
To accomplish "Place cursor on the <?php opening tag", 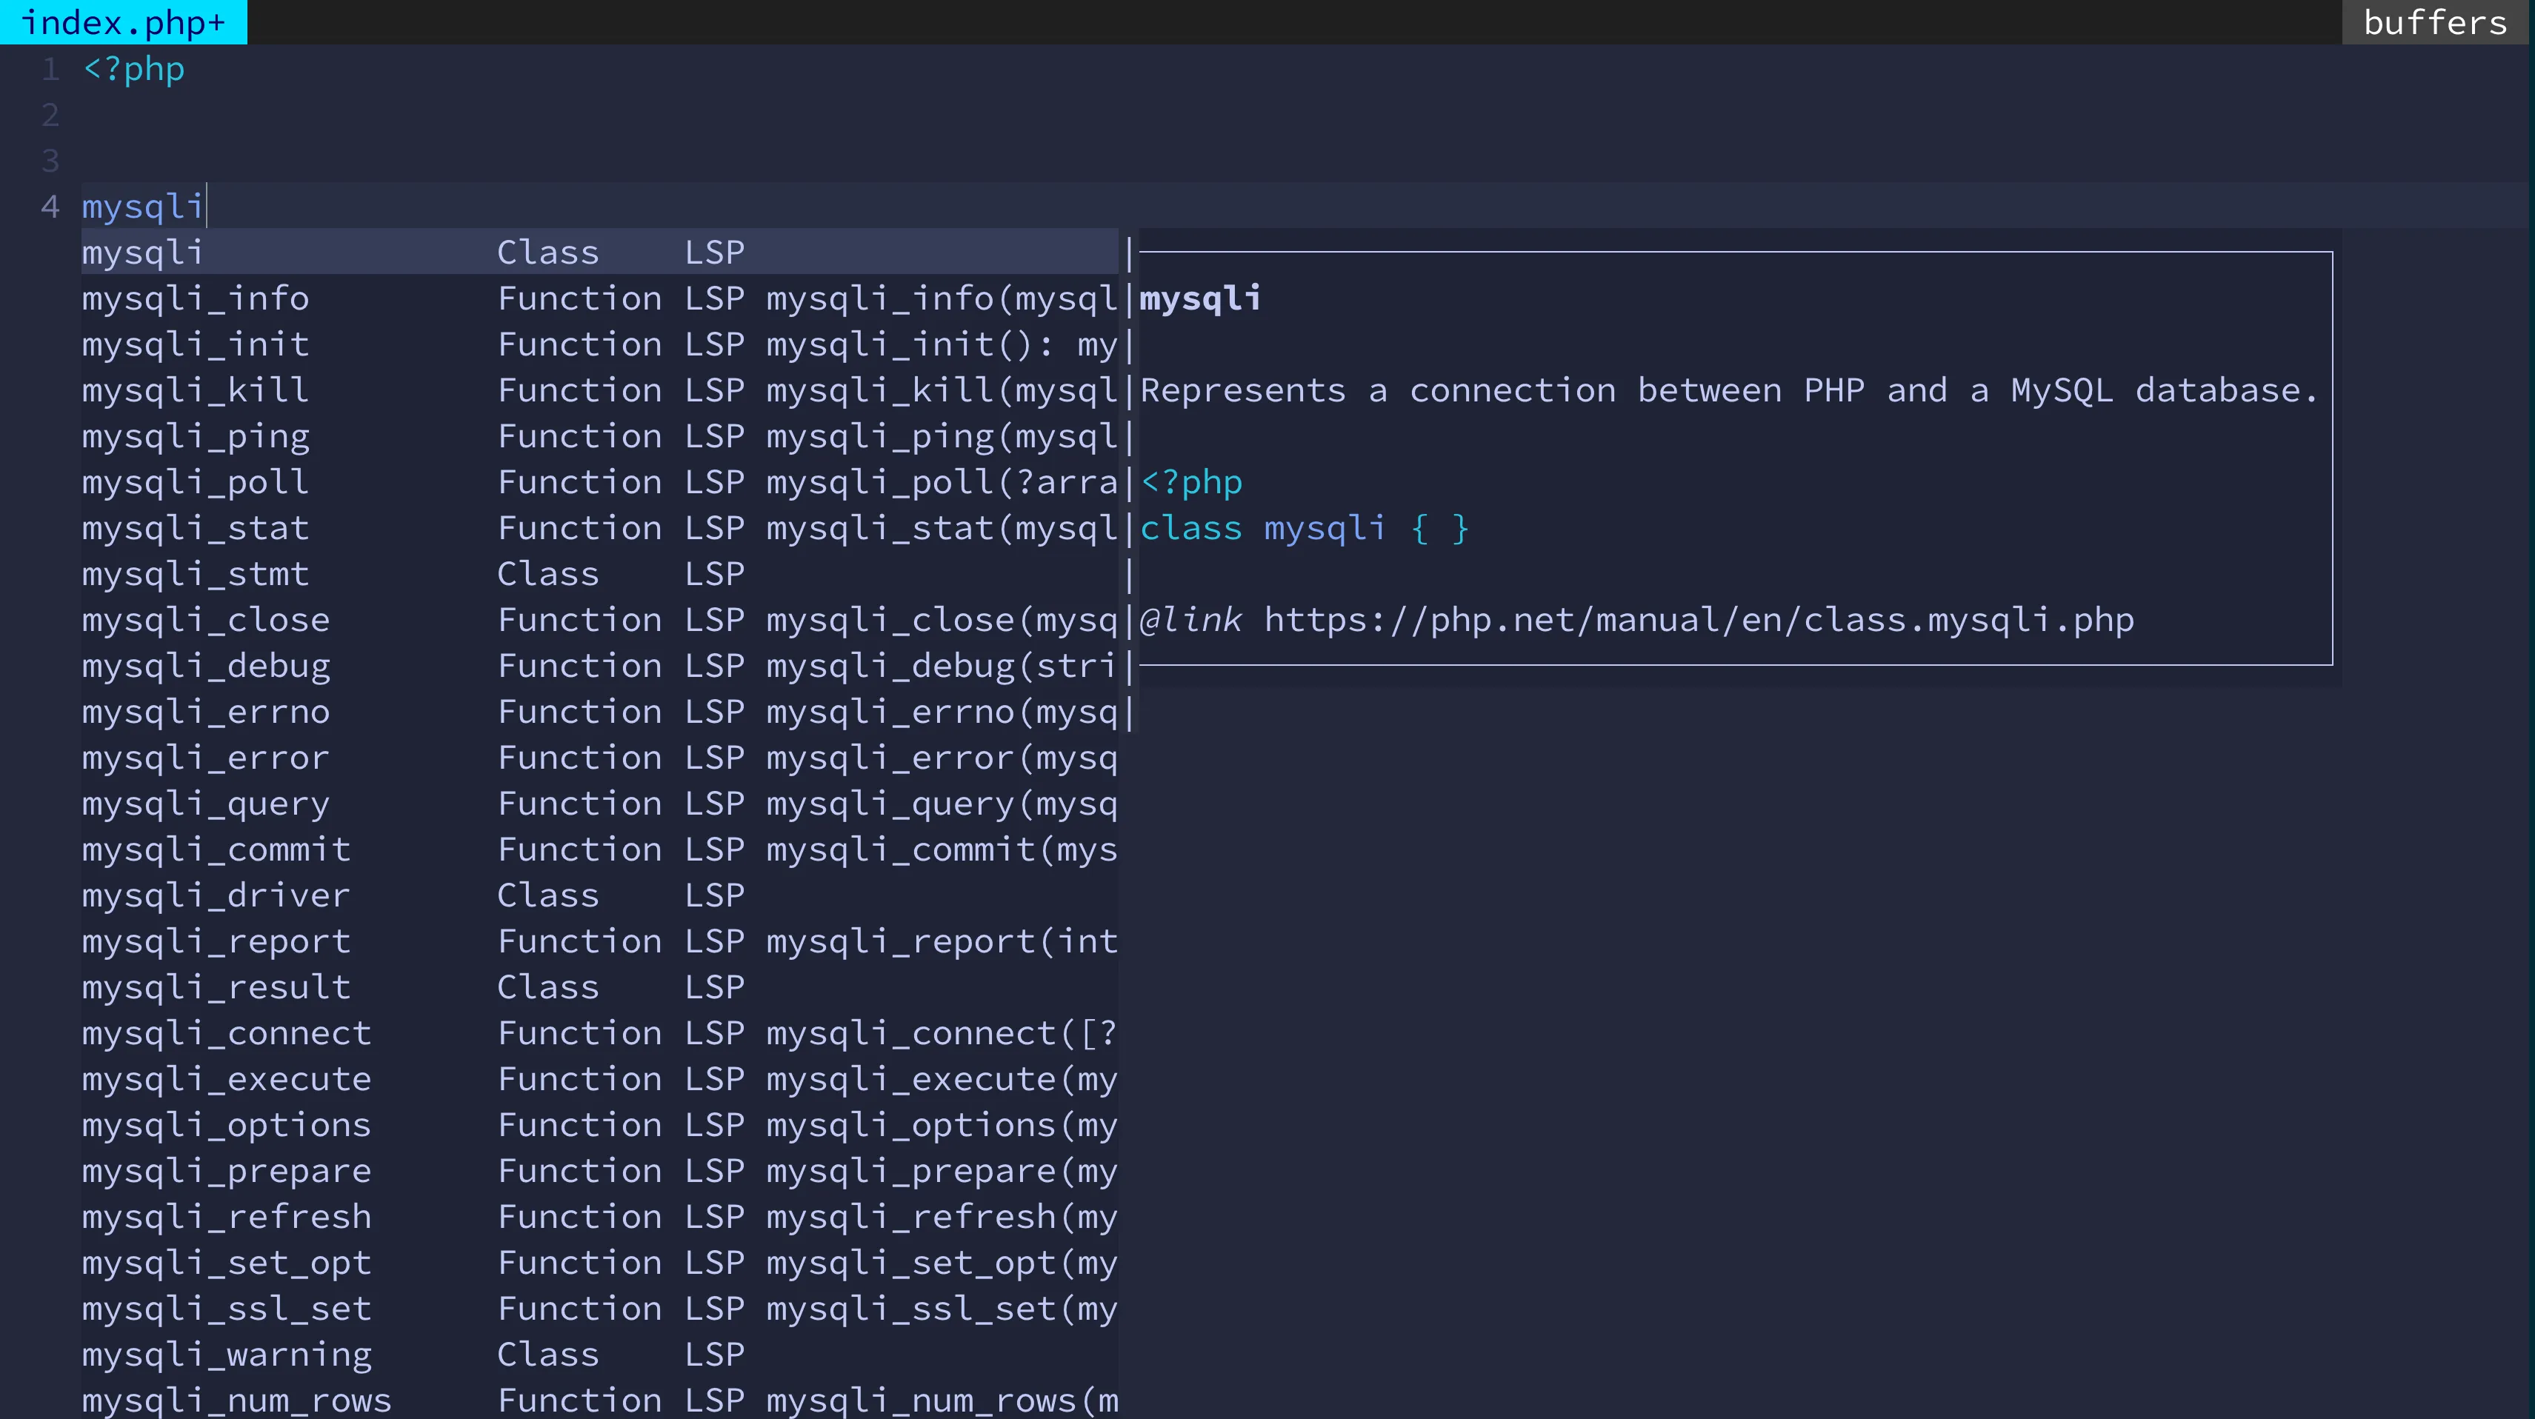I will pyautogui.click(x=134, y=69).
